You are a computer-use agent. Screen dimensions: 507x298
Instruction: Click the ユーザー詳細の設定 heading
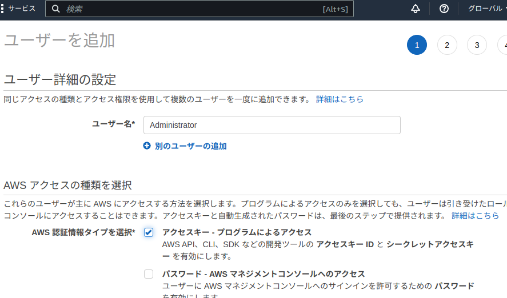click(x=60, y=79)
